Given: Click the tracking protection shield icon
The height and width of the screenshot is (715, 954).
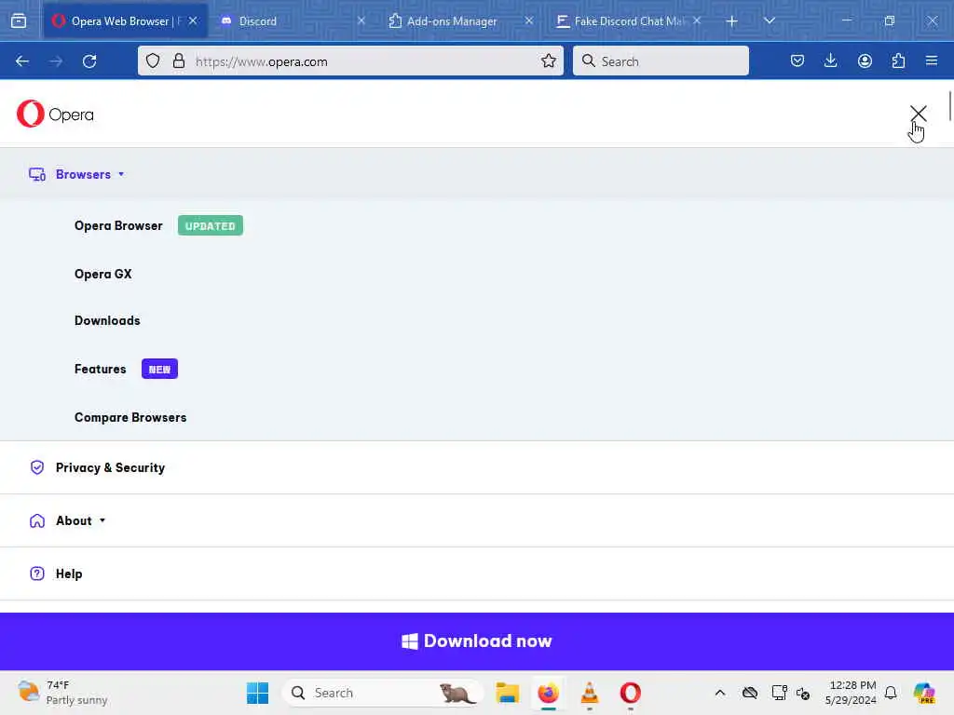Looking at the screenshot, I should click(x=153, y=61).
